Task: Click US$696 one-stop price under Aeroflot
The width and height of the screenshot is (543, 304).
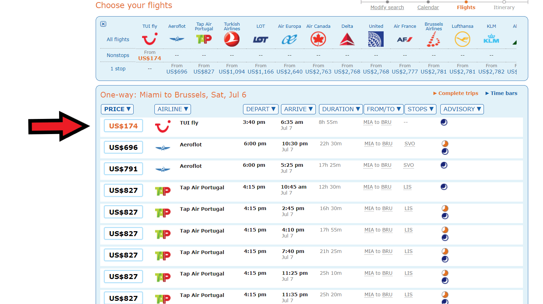Action: [x=177, y=72]
